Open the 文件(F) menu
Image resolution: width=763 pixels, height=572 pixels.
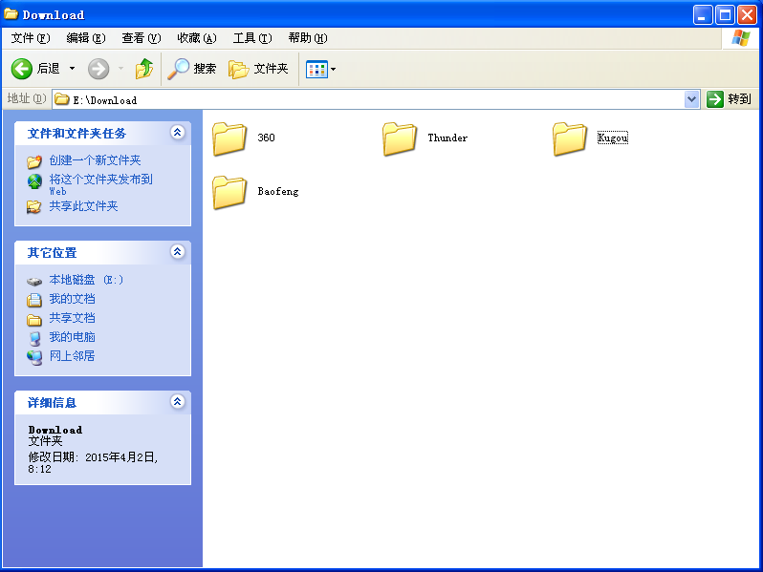point(30,38)
